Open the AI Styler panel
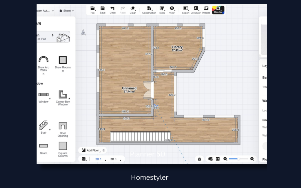 [x=196, y=9]
